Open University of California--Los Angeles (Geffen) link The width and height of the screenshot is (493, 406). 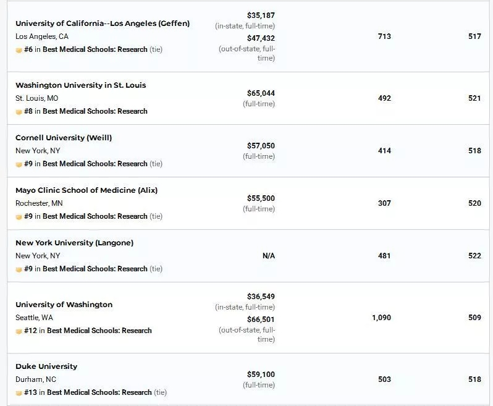click(x=103, y=23)
